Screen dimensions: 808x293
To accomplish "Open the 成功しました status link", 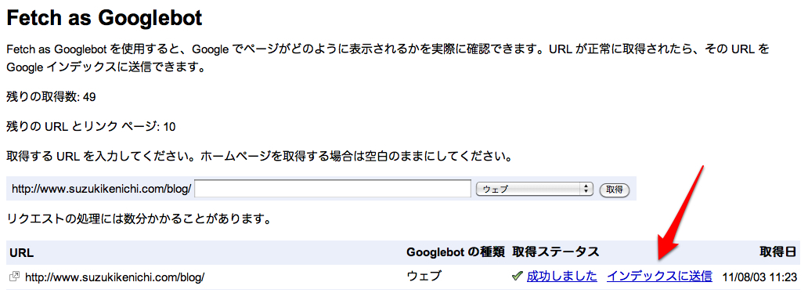I will click(x=561, y=277).
